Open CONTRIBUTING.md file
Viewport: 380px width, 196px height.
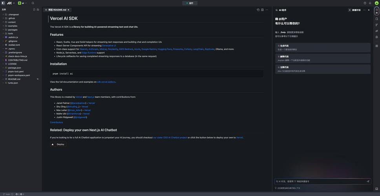[21, 60]
